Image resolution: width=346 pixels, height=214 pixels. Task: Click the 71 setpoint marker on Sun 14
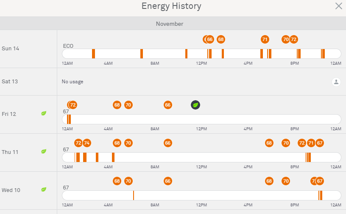[x=265, y=39]
